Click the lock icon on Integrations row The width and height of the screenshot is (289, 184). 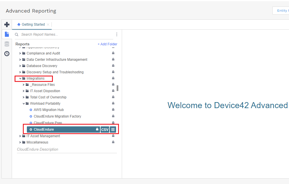(113, 78)
